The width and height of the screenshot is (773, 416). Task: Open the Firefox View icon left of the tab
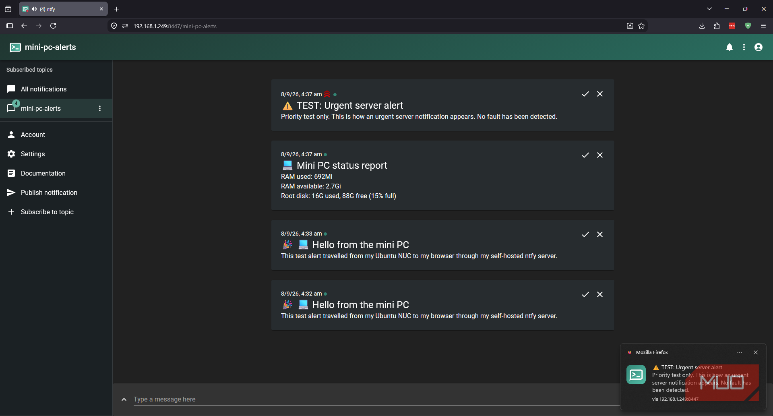coord(8,9)
